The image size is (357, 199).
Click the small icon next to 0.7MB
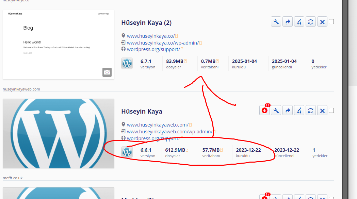(x=217, y=61)
